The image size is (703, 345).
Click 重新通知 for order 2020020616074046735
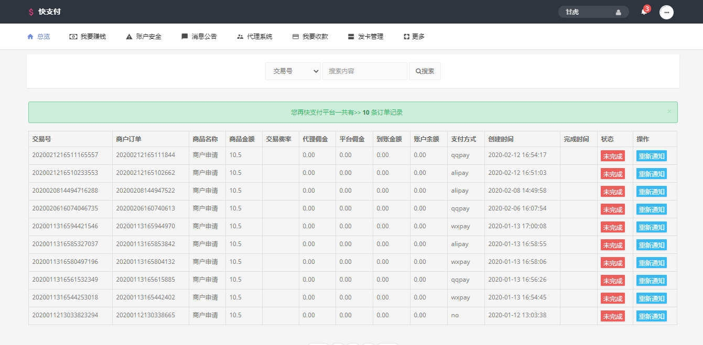coord(652,209)
